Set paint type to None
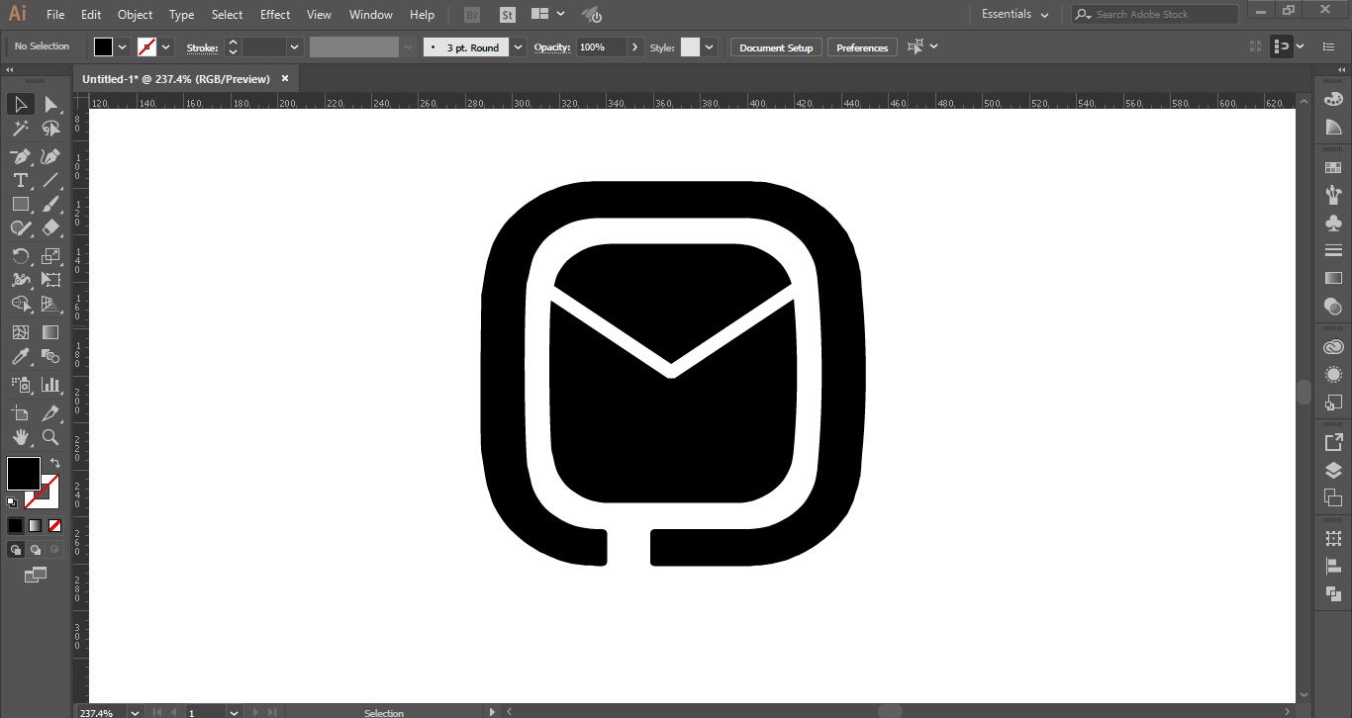This screenshot has height=718, width=1352. (x=55, y=526)
